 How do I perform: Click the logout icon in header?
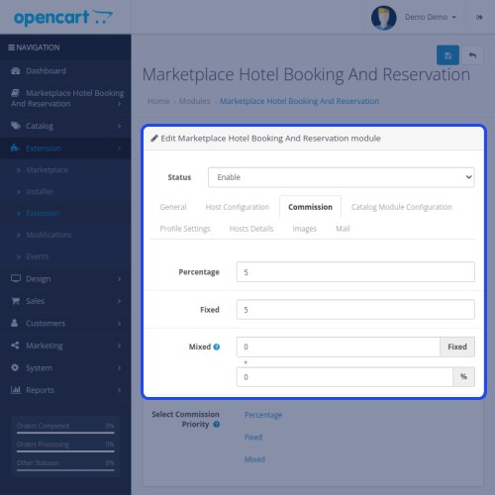tap(479, 17)
